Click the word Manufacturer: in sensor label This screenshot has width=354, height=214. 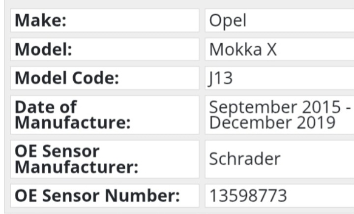click(x=76, y=167)
